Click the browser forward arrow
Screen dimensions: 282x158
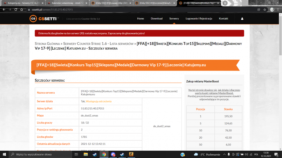(10, 10)
